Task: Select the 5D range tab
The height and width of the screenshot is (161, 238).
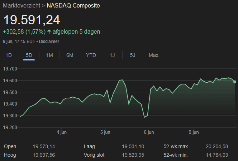Action: click(x=29, y=55)
